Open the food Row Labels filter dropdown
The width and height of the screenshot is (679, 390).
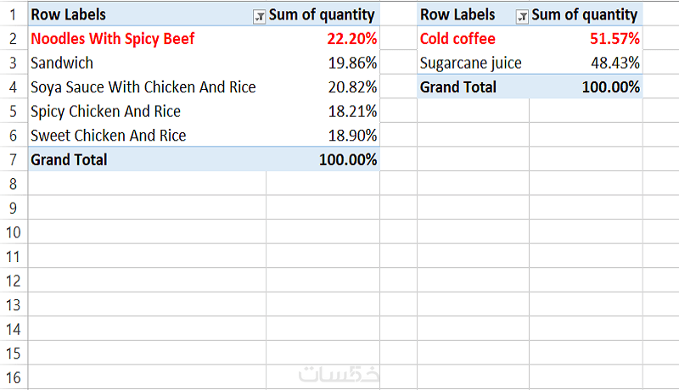click(258, 15)
